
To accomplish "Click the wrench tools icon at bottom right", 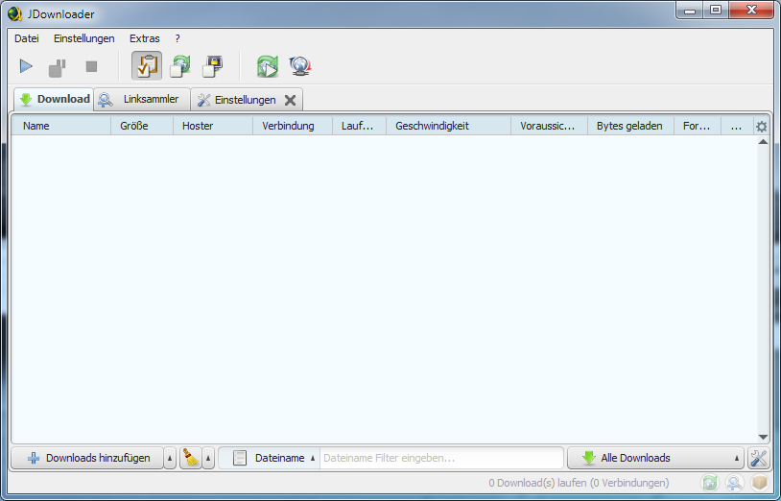I will (759, 458).
